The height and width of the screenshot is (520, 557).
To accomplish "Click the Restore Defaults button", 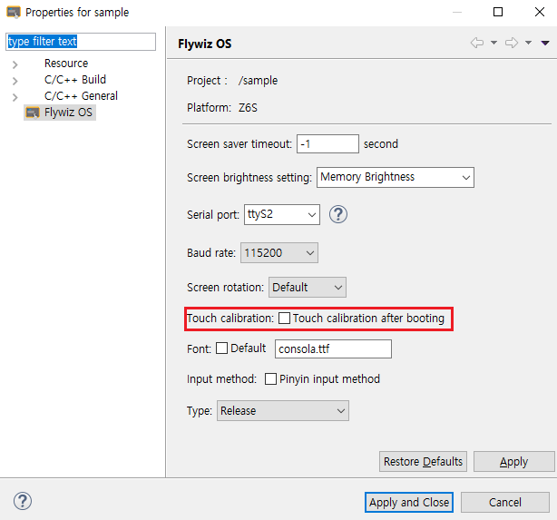I will [x=423, y=461].
